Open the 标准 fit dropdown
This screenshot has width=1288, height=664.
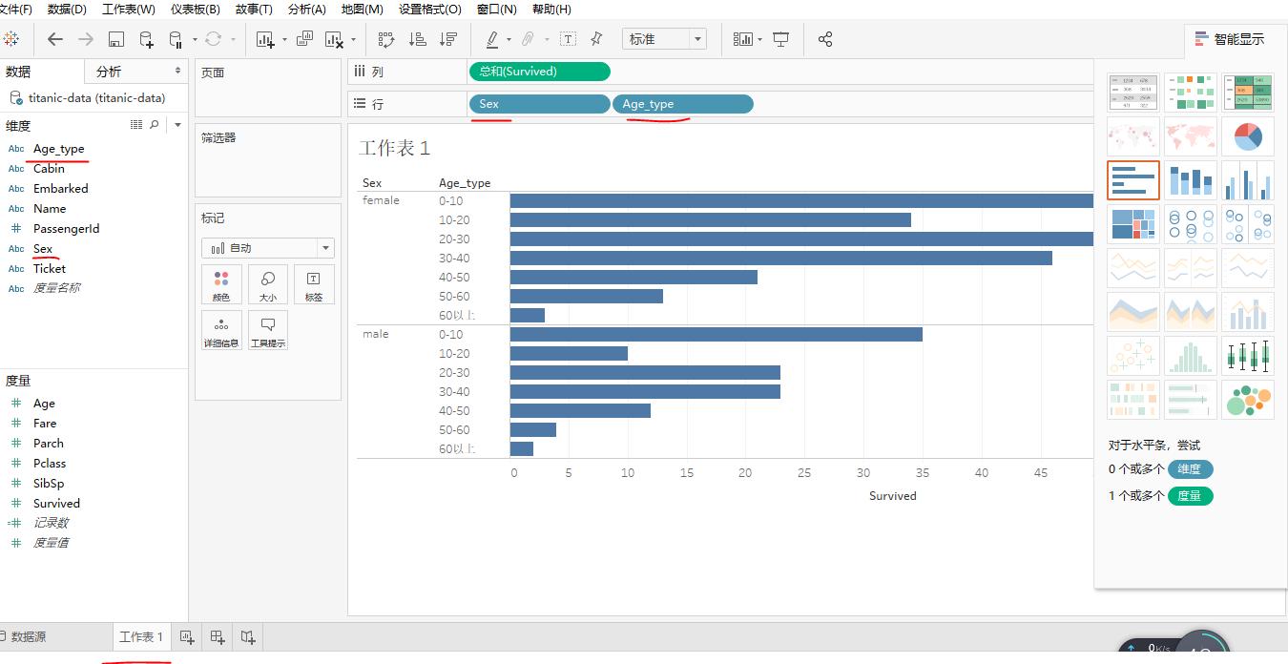tap(664, 39)
